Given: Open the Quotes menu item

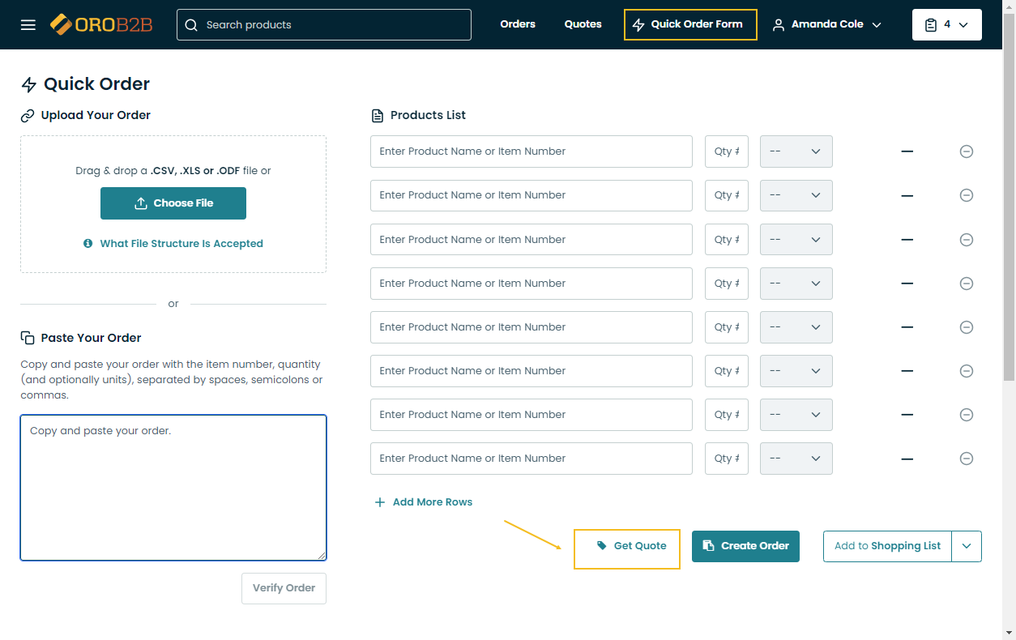Looking at the screenshot, I should [583, 24].
